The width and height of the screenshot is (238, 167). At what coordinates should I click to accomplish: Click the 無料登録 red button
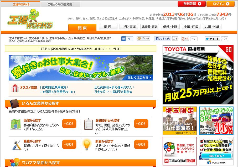(192, 4)
